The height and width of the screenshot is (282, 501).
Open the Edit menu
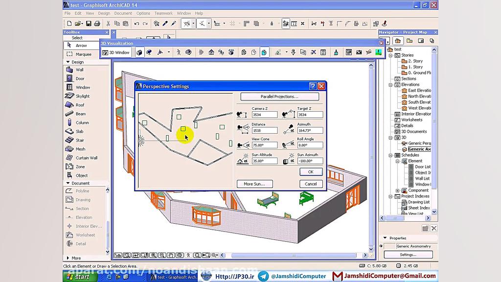click(78, 13)
